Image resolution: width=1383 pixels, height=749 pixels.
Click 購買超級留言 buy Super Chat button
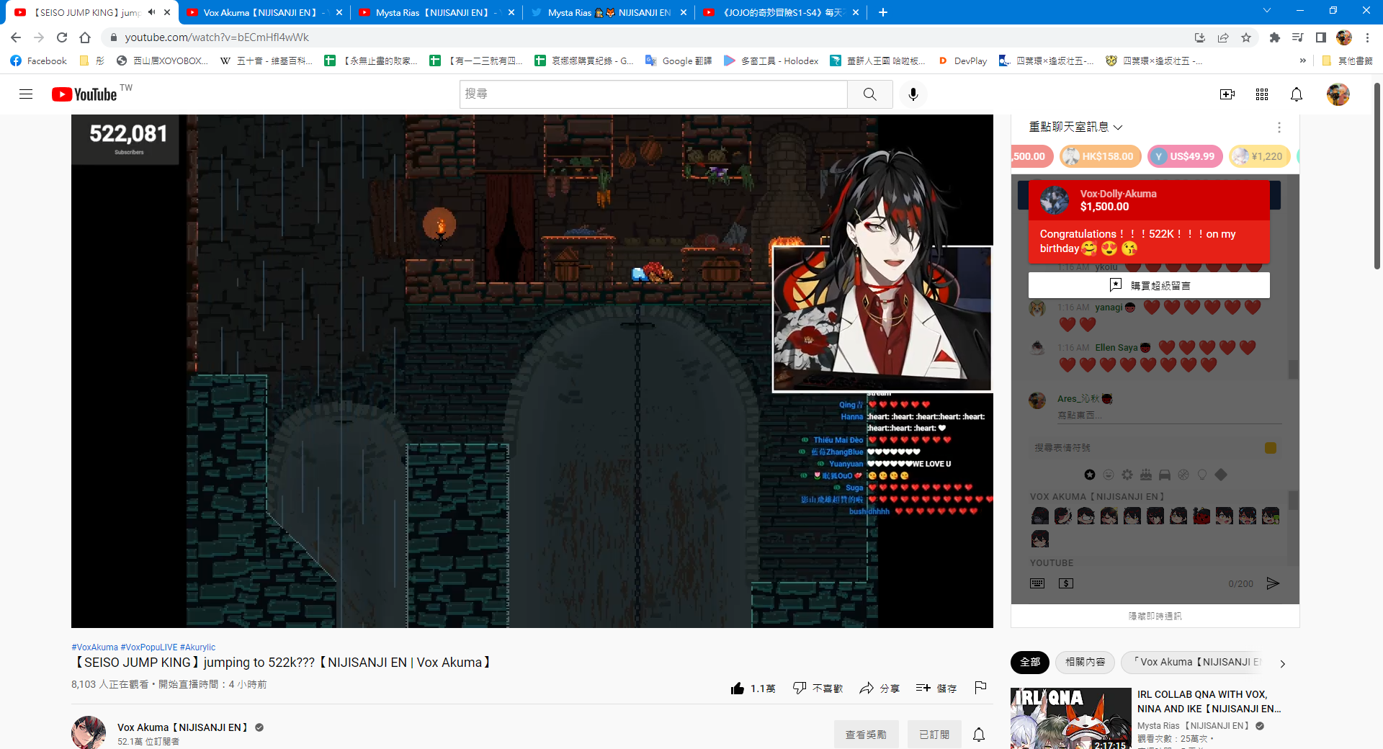1149,285
